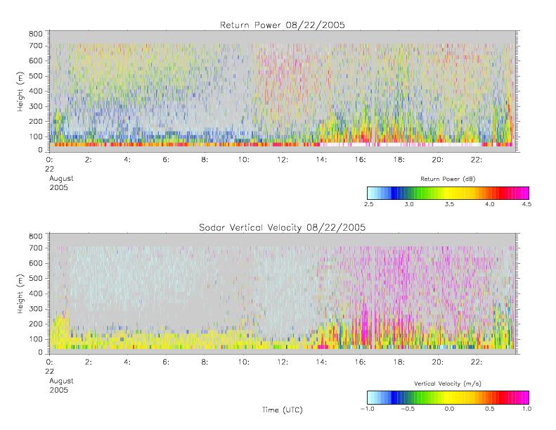Click the 4.5 tick on Return Power color bar
The height and width of the screenshot is (430, 556).
pos(526,204)
